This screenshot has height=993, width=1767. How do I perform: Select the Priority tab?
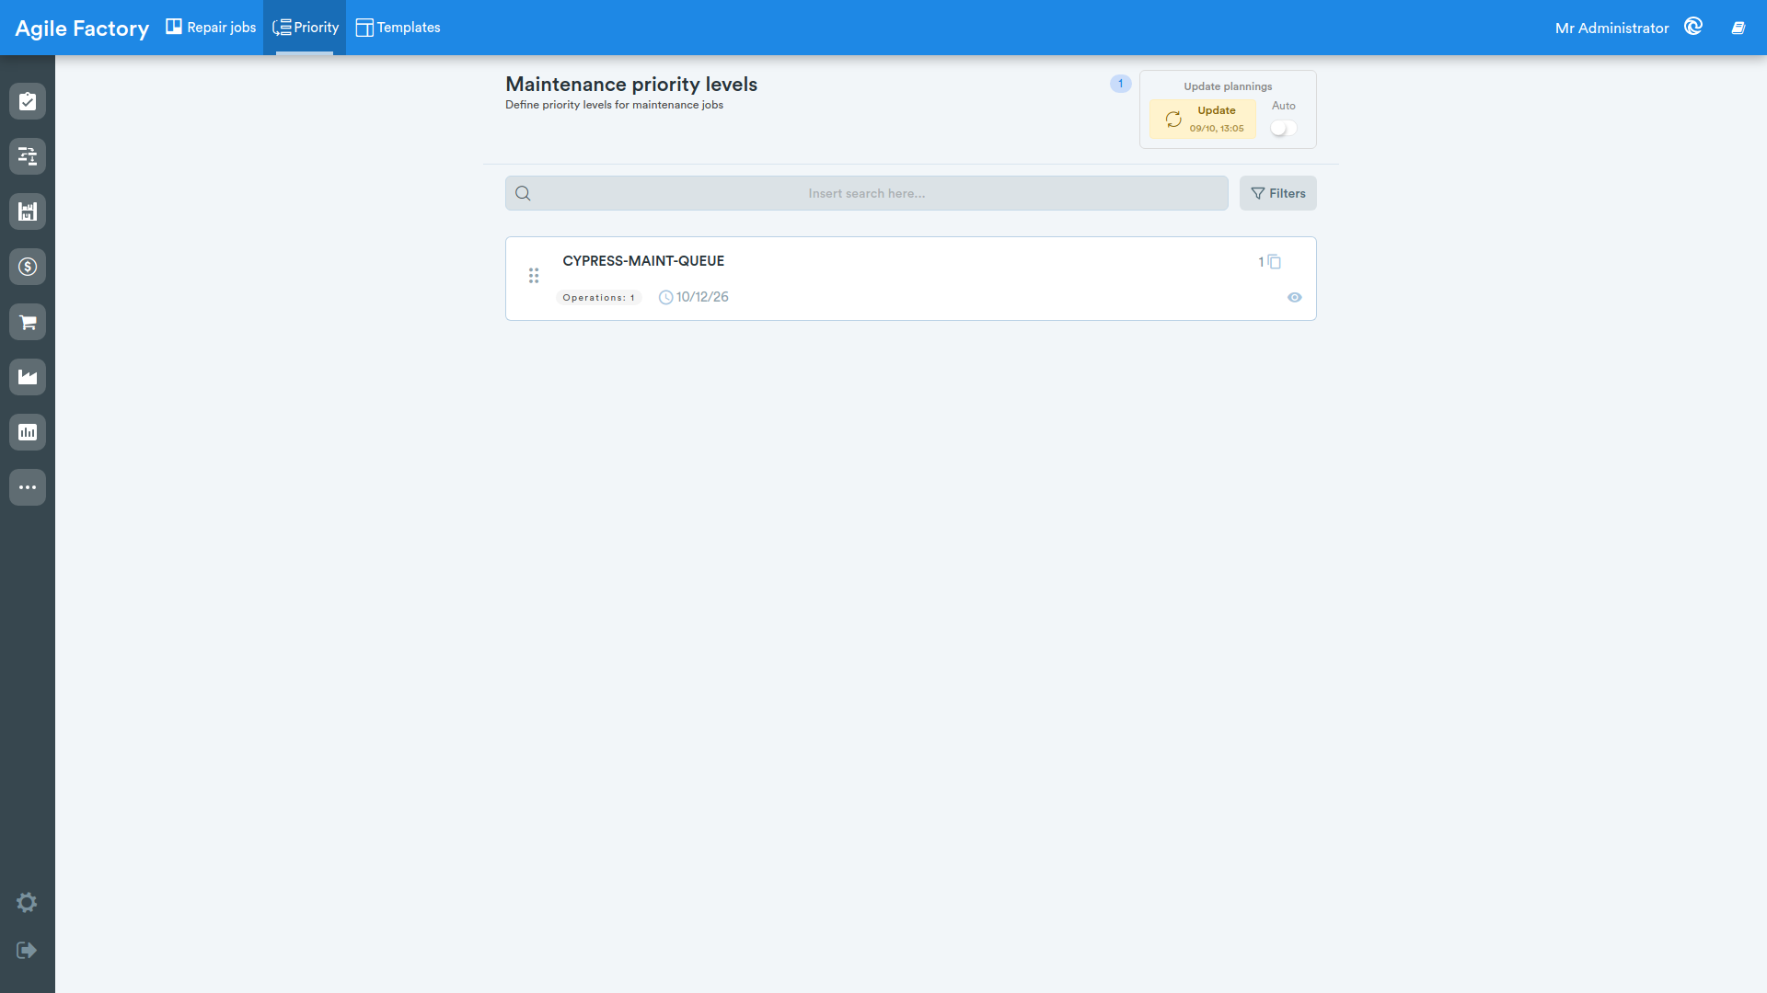(x=305, y=28)
